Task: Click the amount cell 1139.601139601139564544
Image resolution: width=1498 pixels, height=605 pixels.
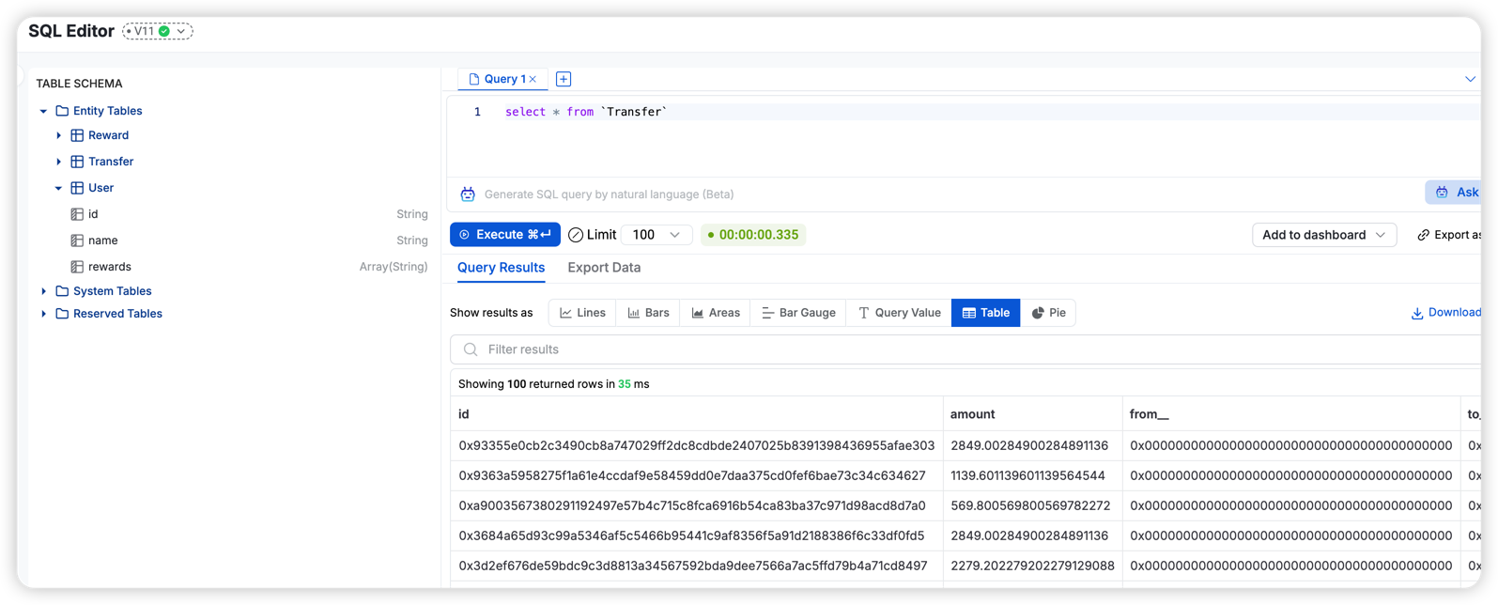Action: pos(1033,475)
